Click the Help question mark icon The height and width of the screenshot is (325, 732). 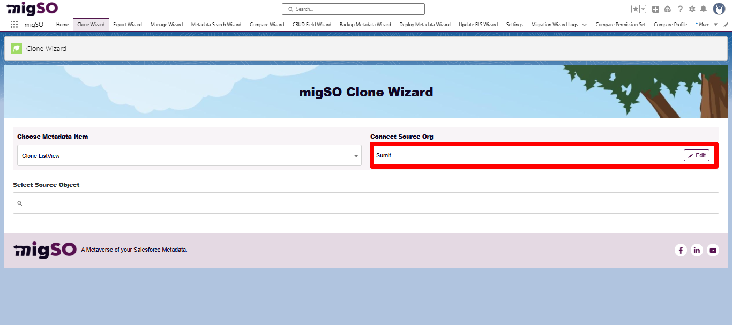[x=680, y=9]
